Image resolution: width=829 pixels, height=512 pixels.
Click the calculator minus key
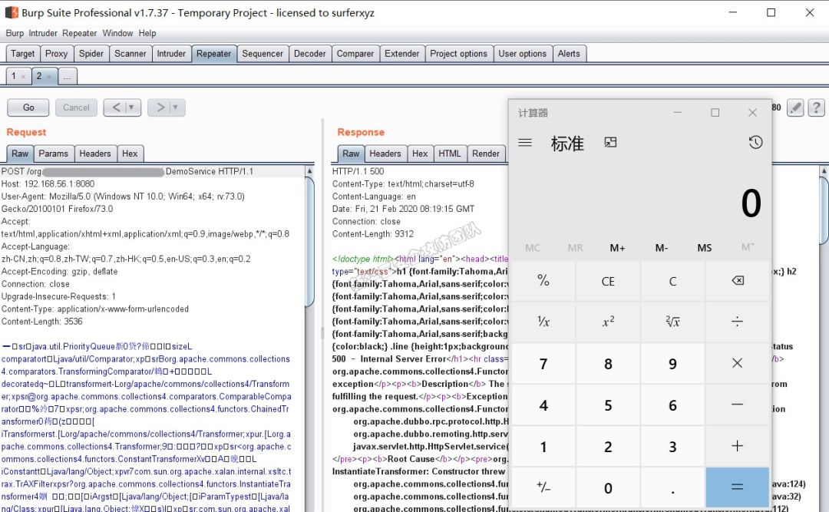[x=737, y=405]
